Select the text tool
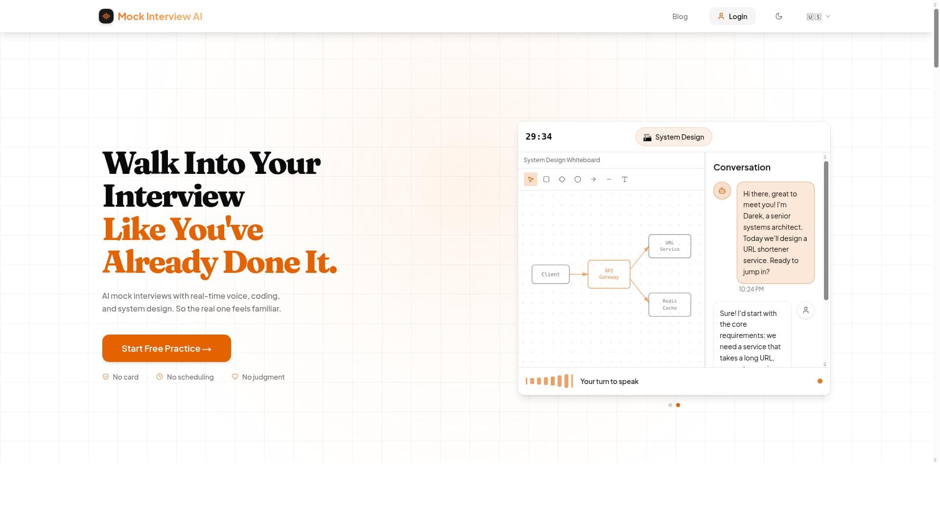Viewport: 940px width, 529px height. click(x=625, y=179)
